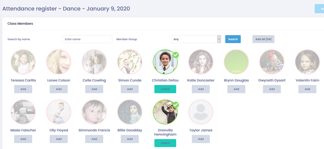The height and width of the screenshot is (149, 324).
Task: Click Gwyneth Dysart's profile photo
Action: point(272,62)
